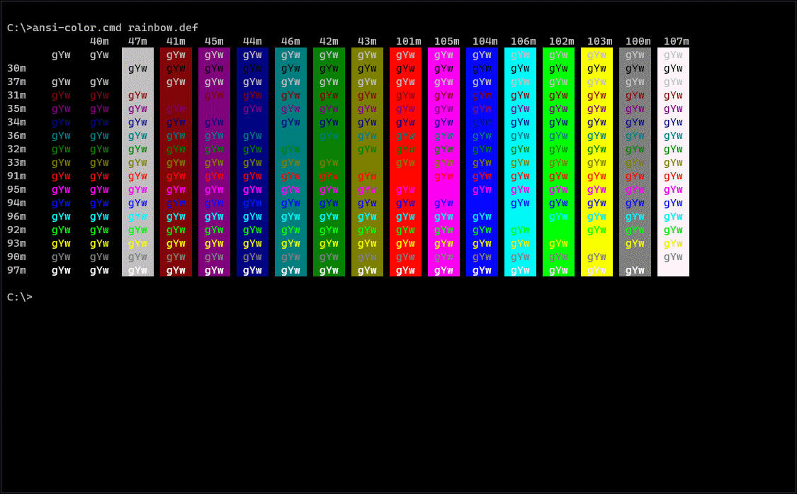Click the 37m row label

click(x=17, y=82)
